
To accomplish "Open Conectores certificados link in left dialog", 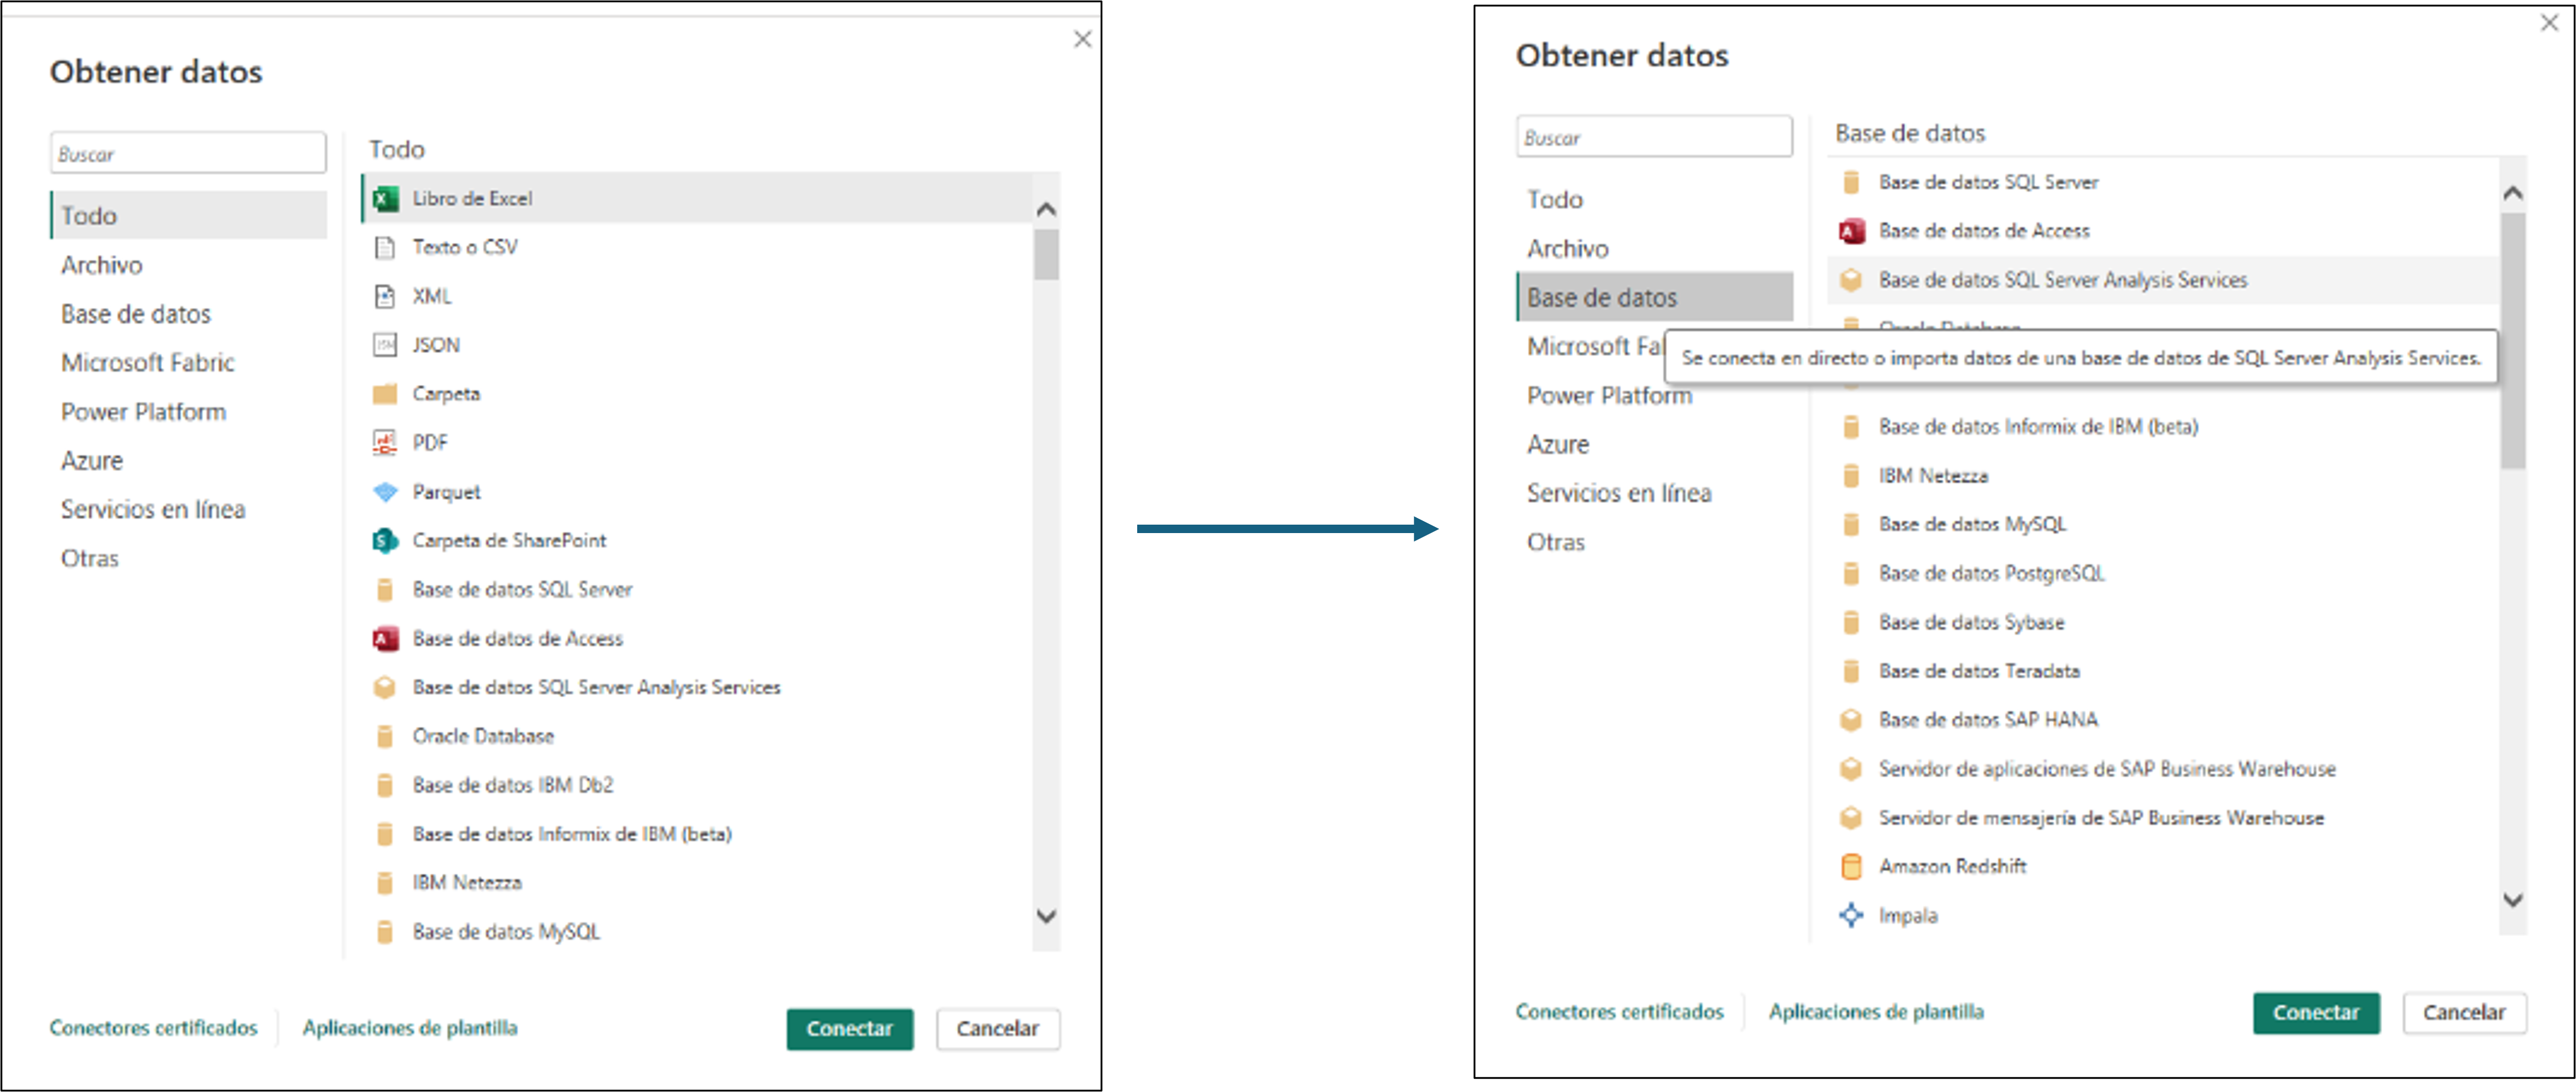I will point(154,1028).
